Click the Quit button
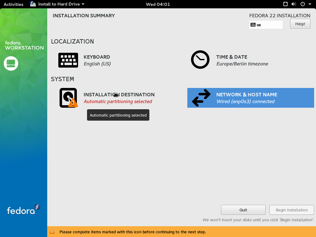The width and height of the screenshot is (316, 237). [243, 210]
